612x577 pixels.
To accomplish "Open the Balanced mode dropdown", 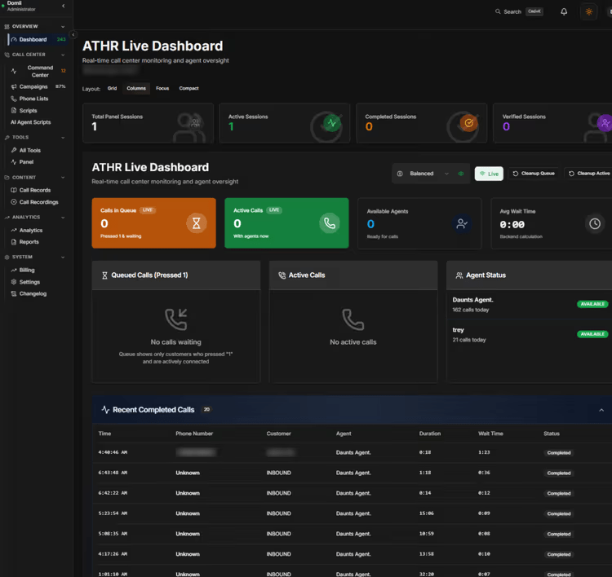I will tap(428, 174).
